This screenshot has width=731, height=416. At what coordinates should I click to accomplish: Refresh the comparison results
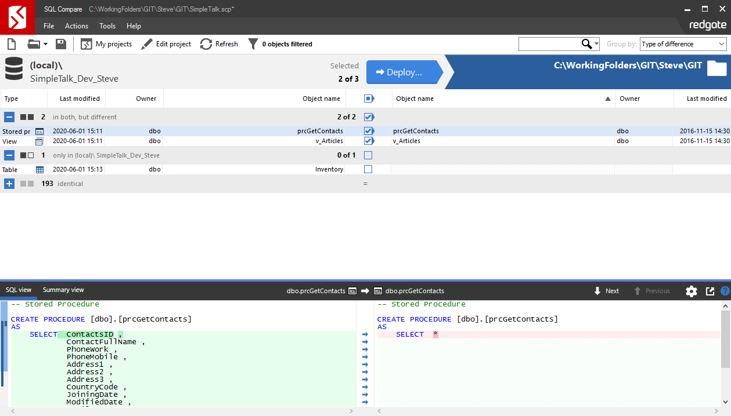tap(219, 43)
